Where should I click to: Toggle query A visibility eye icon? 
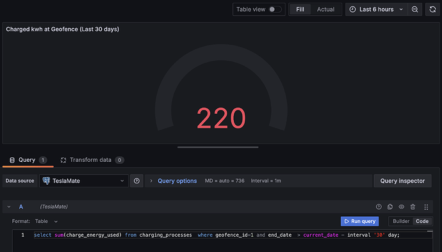[402, 207]
